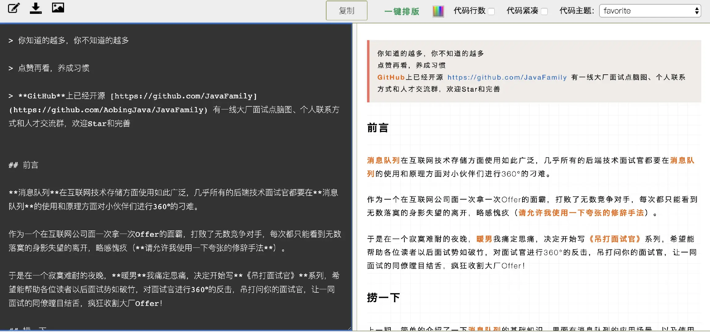
Task: Click the 代码主题 label text
Action: tap(577, 11)
